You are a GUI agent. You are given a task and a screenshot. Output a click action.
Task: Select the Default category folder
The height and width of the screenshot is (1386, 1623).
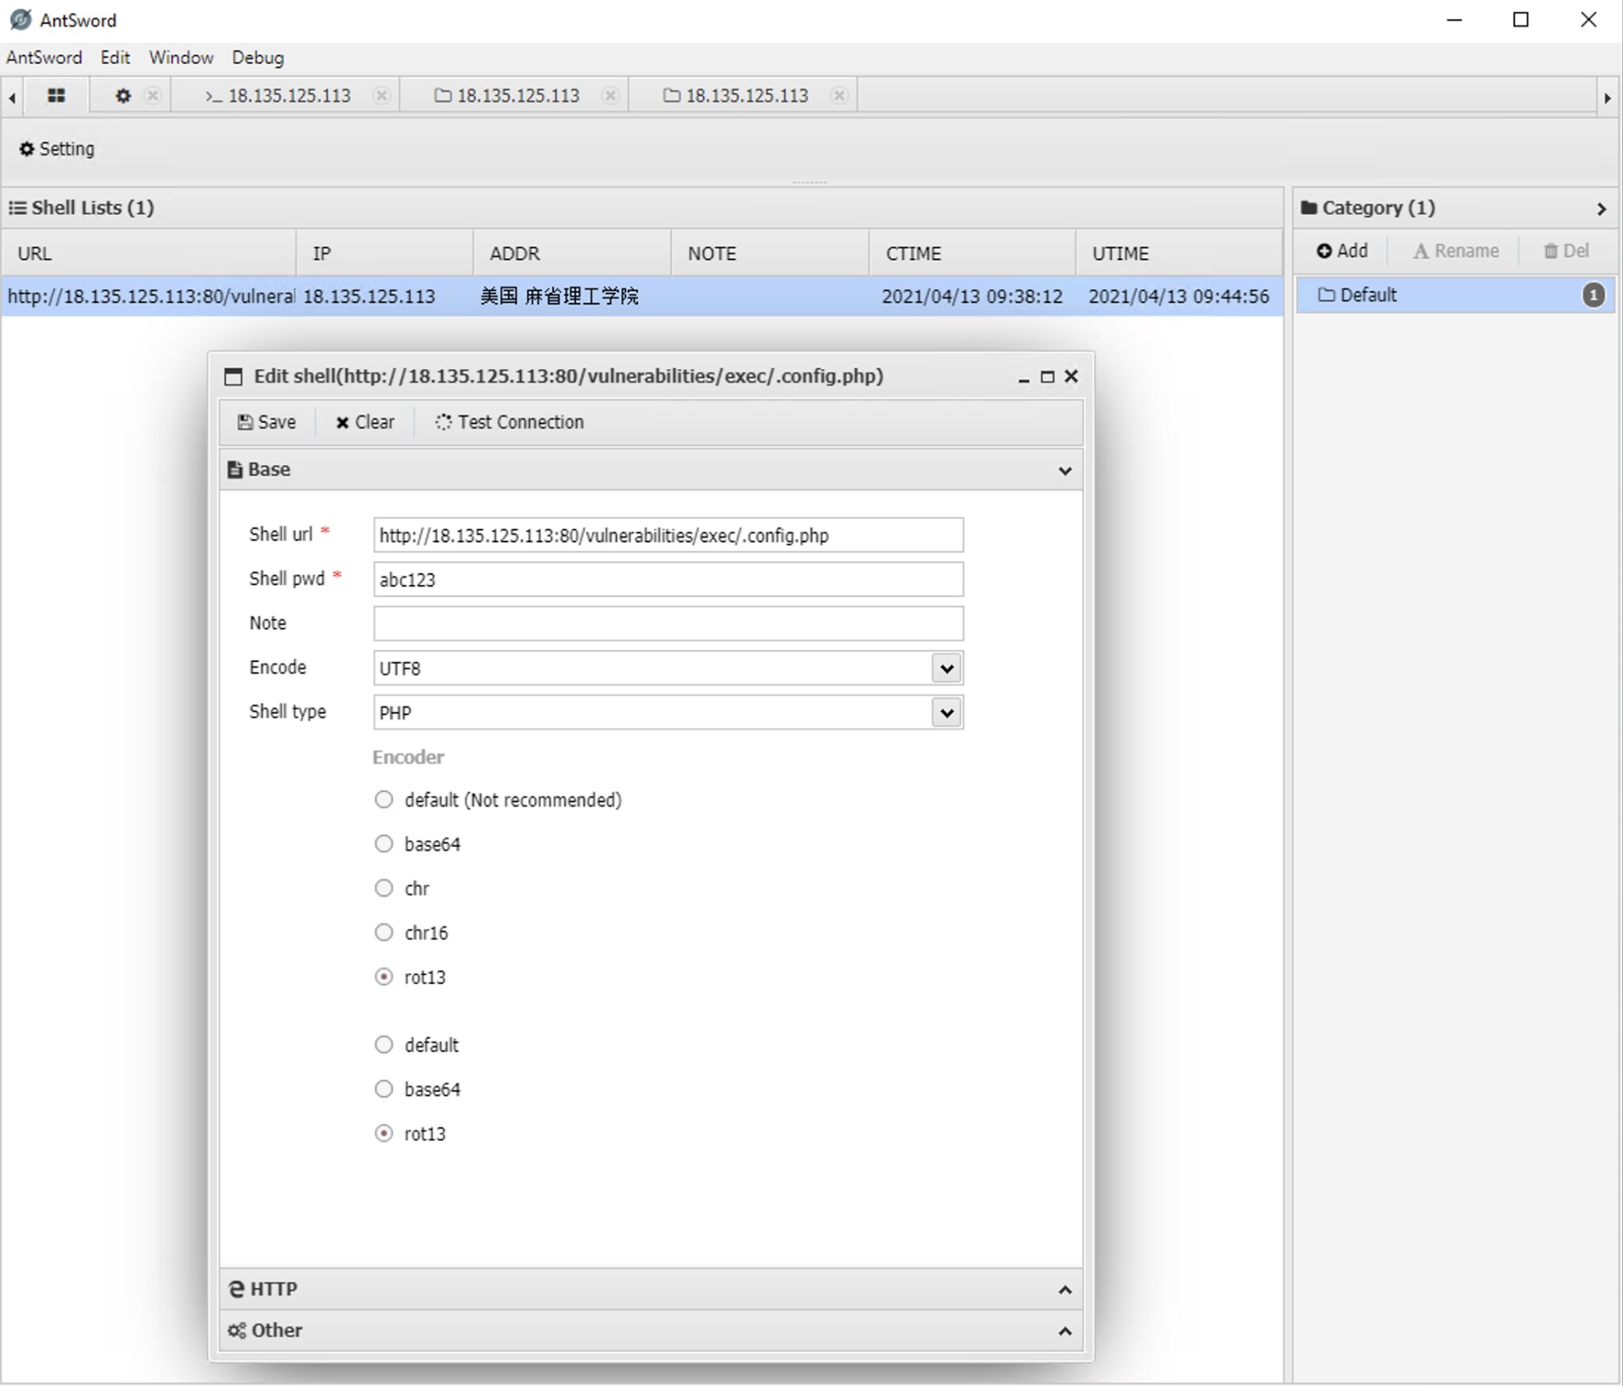pos(1455,295)
